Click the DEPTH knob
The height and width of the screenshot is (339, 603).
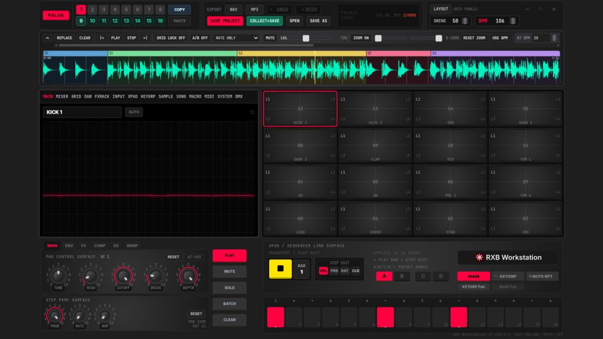point(188,276)
